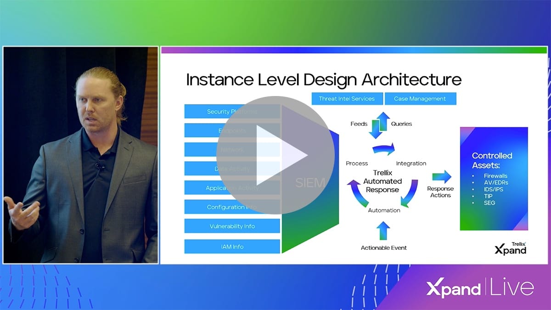Click the curved arrow from Automation to Process
This screenshot has width=551, height=310.
(357, 193)
